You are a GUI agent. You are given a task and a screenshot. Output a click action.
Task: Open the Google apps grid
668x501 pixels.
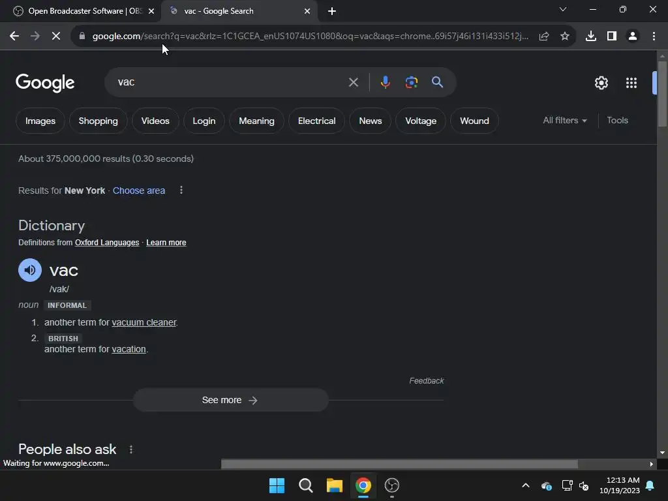631,83
